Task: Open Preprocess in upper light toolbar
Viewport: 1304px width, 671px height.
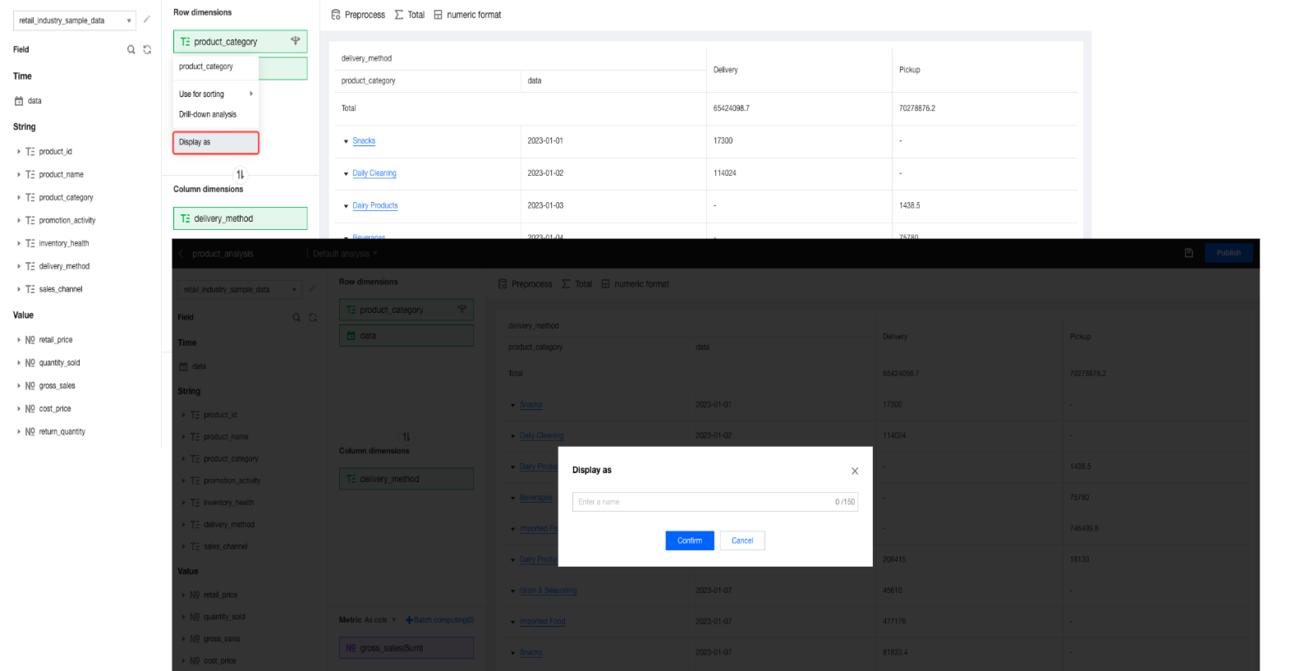Action: (358, 15)
